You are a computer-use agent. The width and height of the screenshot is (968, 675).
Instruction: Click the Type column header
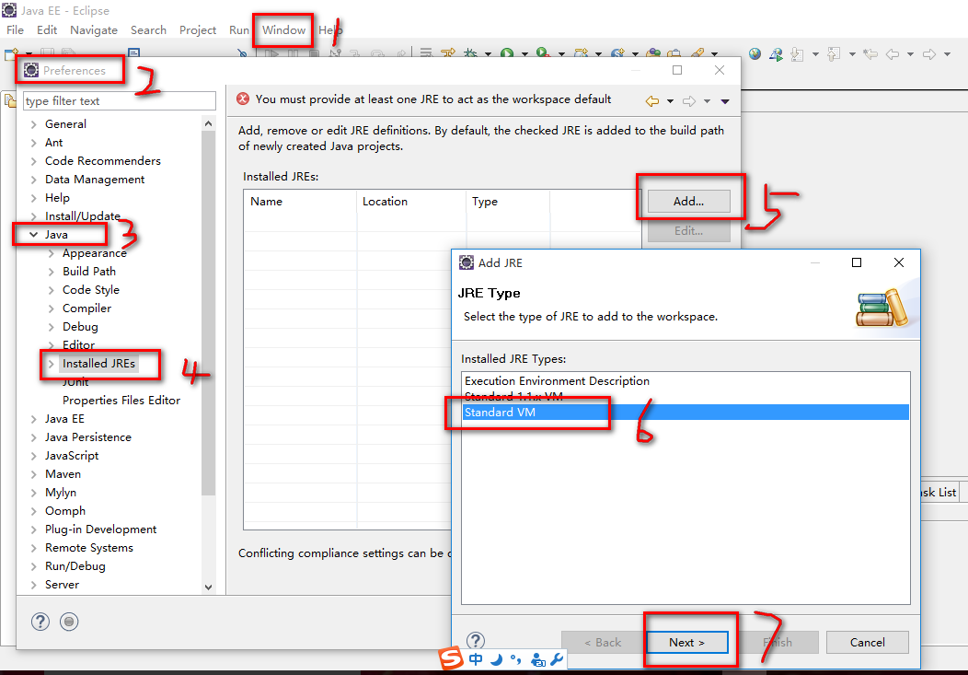click(508, 202)
